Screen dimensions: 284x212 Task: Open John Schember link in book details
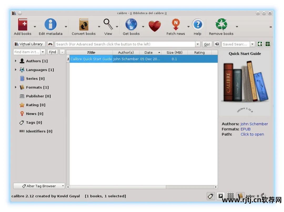click(254, 124)
